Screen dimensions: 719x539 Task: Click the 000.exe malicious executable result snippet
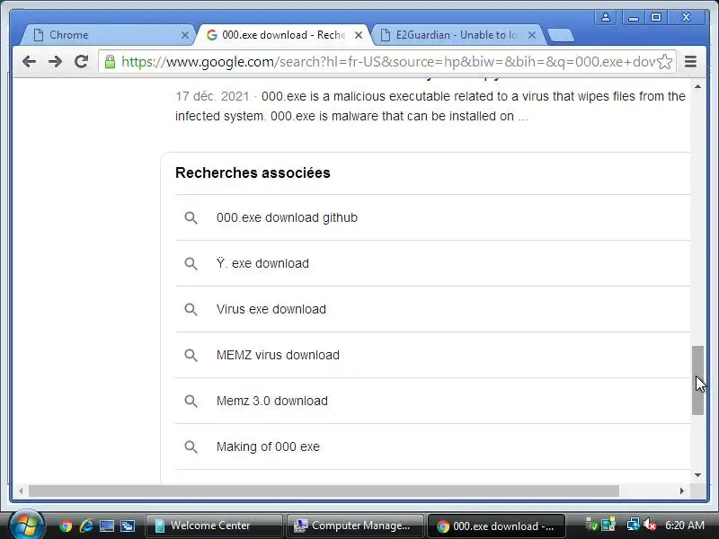431,106
